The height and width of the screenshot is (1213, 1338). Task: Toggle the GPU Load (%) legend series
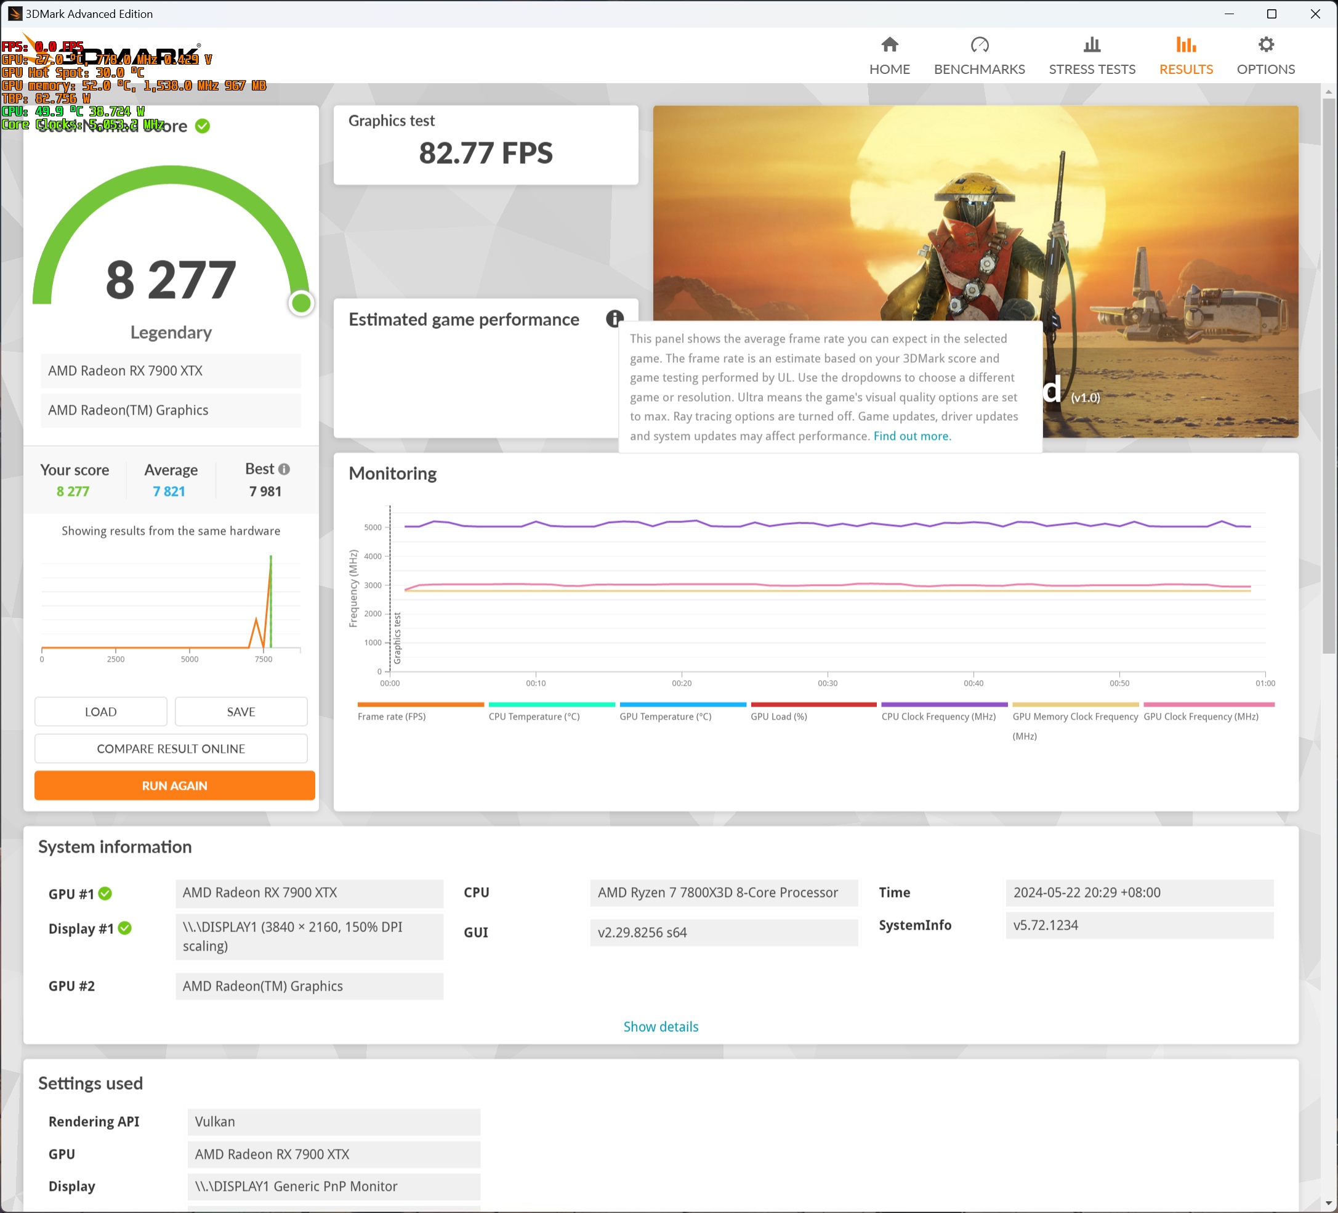point(778,716)
